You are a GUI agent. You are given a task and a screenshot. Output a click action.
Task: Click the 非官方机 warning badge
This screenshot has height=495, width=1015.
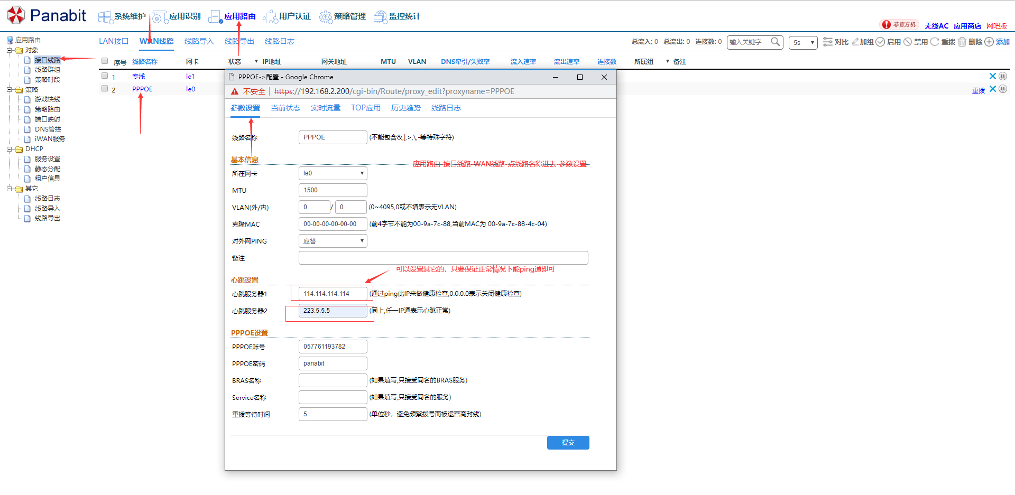[x=899, y=25]
